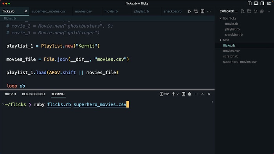Screen dimensions: 274x154
Task: Switch to superhero_movies.csv tab
Action: (49, 11)
